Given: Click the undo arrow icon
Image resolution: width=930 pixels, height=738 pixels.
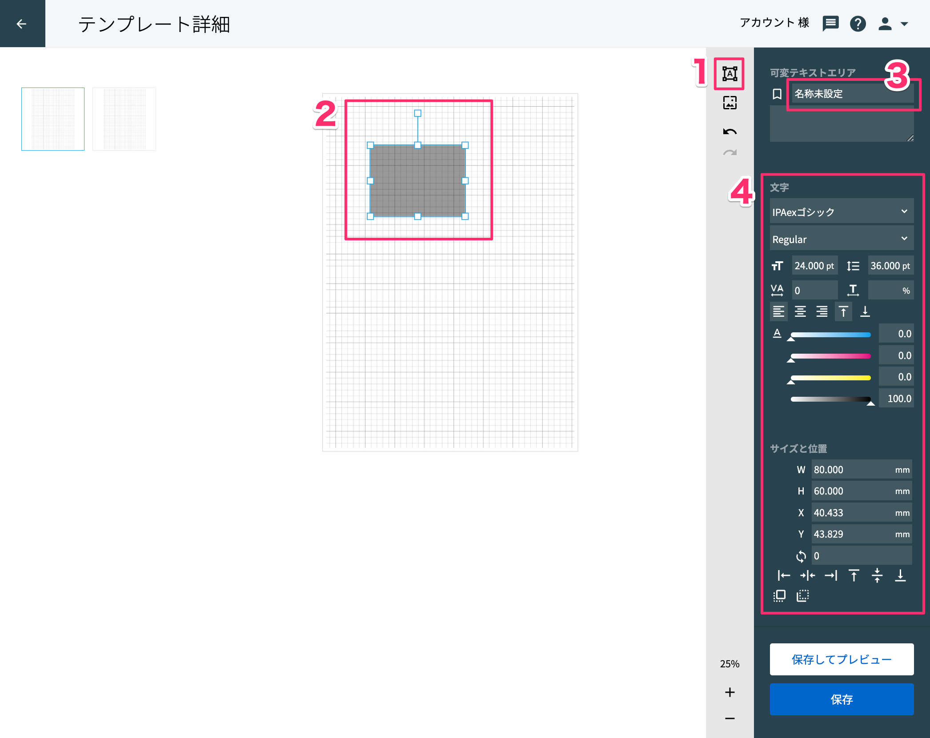Looking at the screenshot, I should (x=730, y=132).
